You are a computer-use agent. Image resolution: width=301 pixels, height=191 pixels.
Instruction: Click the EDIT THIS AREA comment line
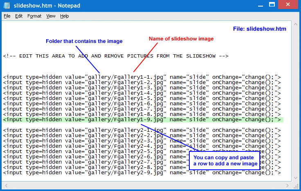[x=116, y=56]
